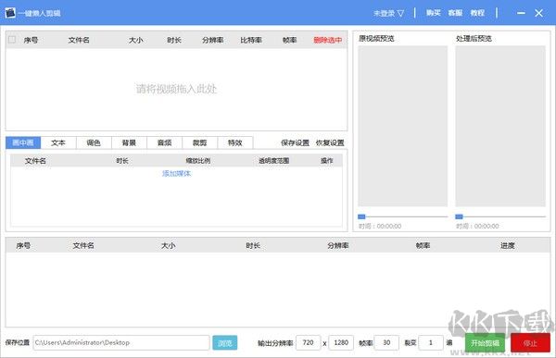Switch to the 裁剪 tab
The height and width of the screenshot is (358, 556).
pyautogui.click(x=199, y=142)
